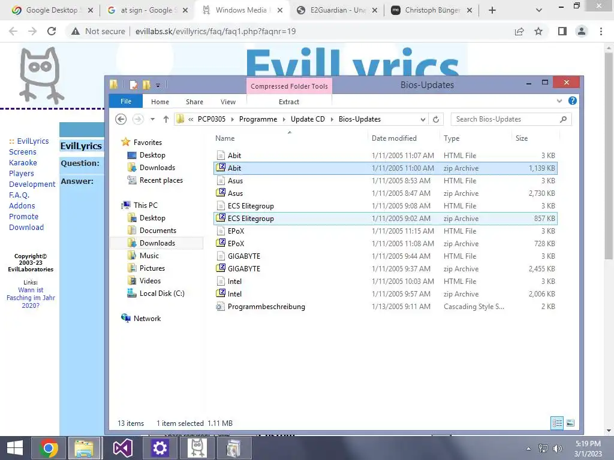
Task: Select the EPoX zip Archive icon
Action: click(x=221, y=243)
